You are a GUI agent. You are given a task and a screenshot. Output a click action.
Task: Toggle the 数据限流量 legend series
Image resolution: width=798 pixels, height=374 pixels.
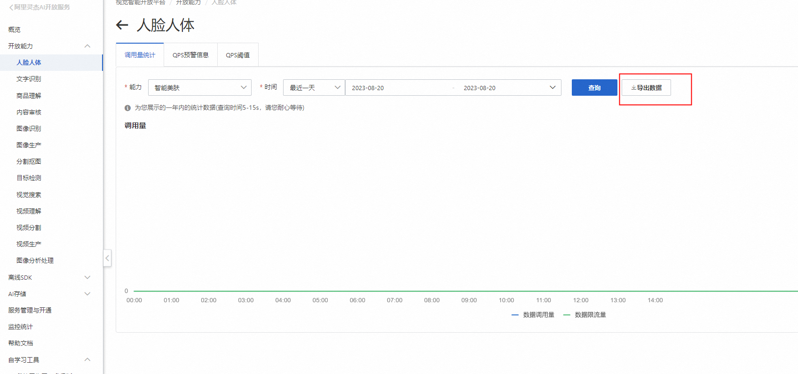click(585, 315)
